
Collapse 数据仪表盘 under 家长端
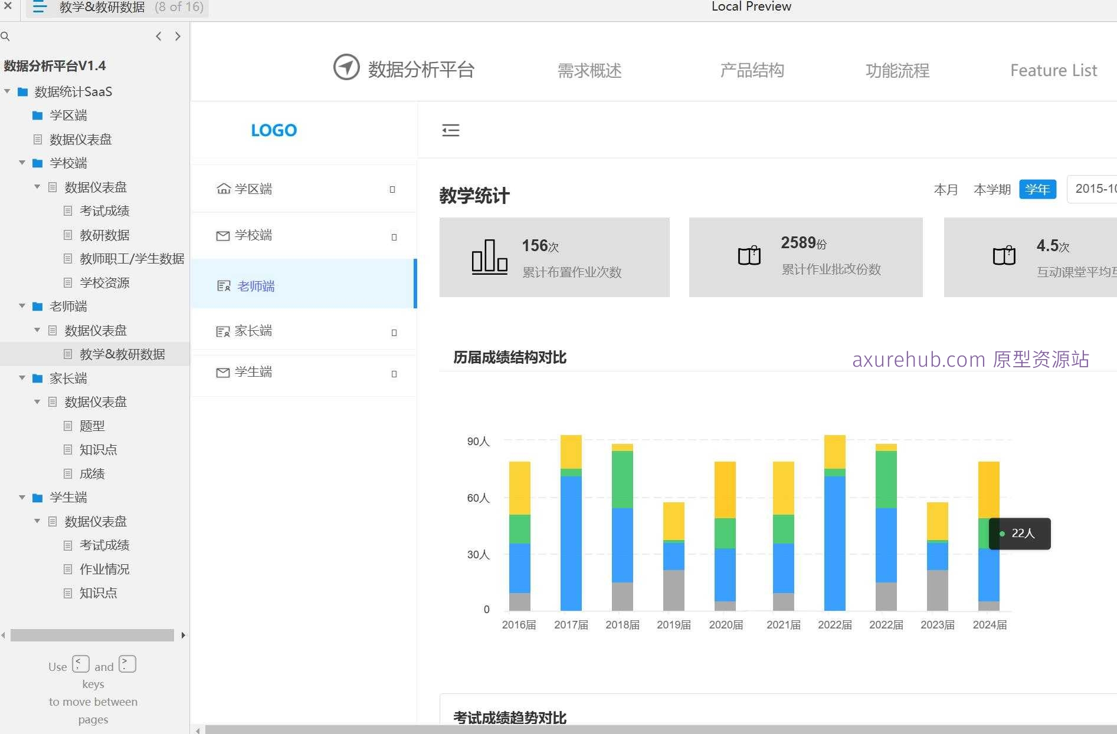pyautogui.click(x=37, y=401)
